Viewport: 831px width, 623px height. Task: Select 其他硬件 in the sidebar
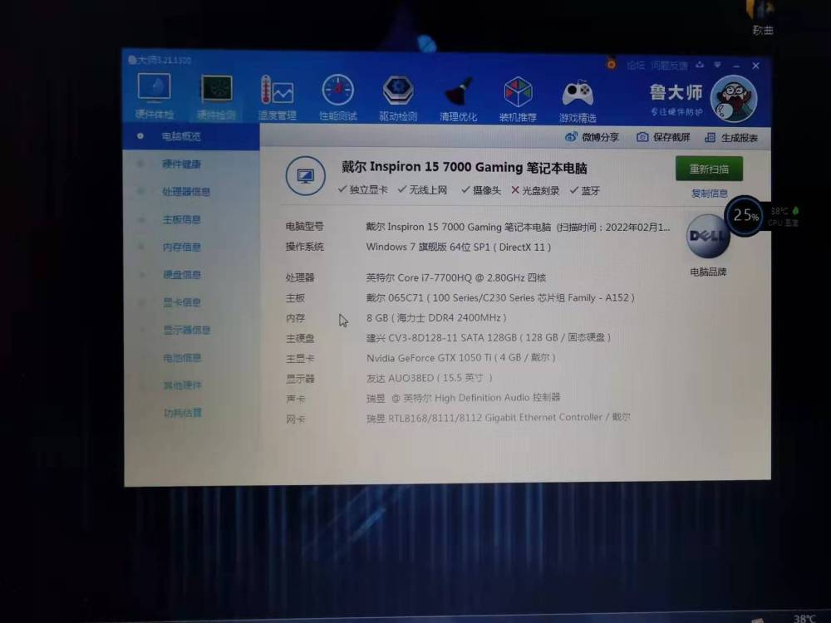pos(183,385)
